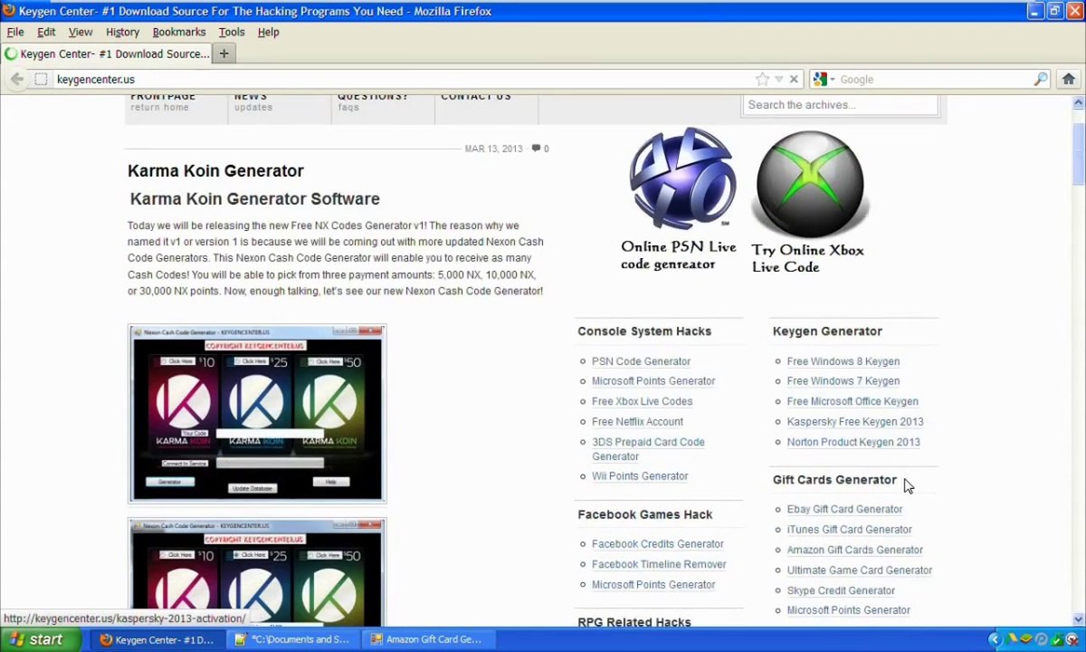The height and width of the screenshot is (652, 1086).
Task: Click the Firefox back arrow button
Action: tap(17, 80)
